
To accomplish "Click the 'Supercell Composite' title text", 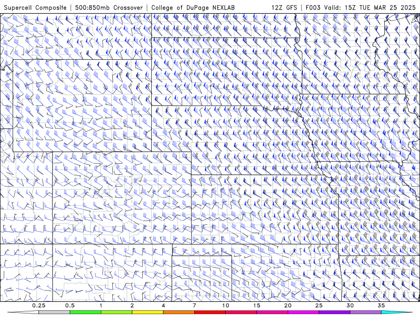I will pyautogui.click(x=35, y=7).
